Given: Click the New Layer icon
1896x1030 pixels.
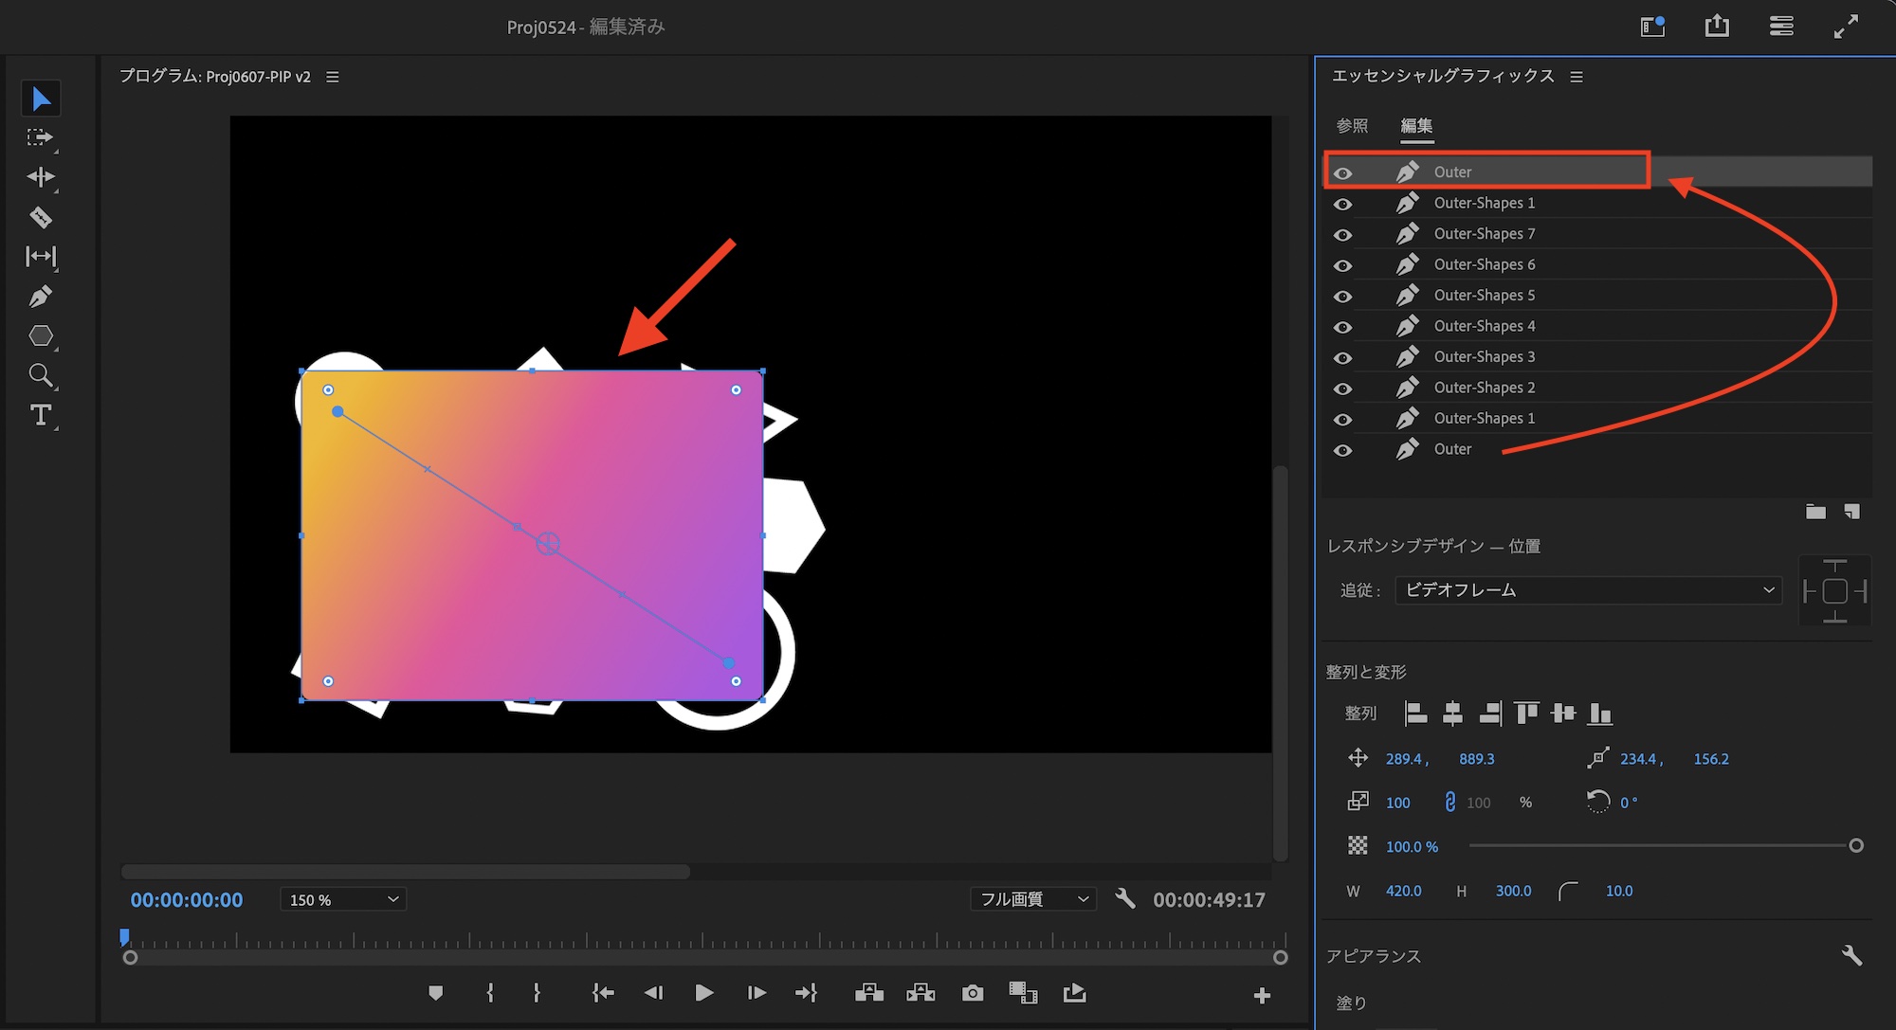Looking at the screenshot, I should pyautogui.click(x=1851, y=512).
